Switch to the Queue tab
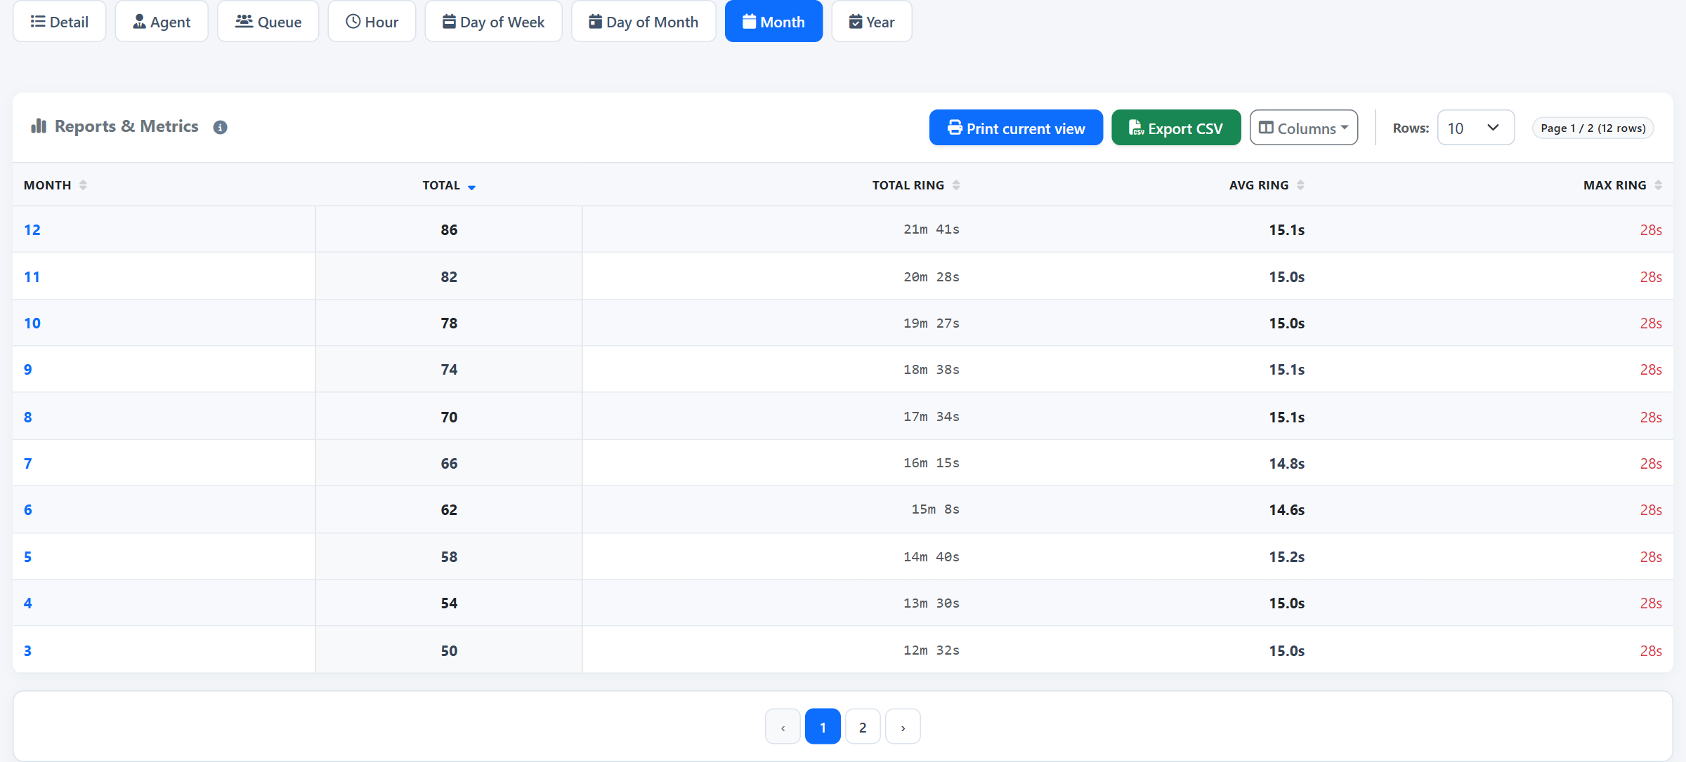This screenshot has width=1686, height=762. pyautogui.click(x=268, y=22)
